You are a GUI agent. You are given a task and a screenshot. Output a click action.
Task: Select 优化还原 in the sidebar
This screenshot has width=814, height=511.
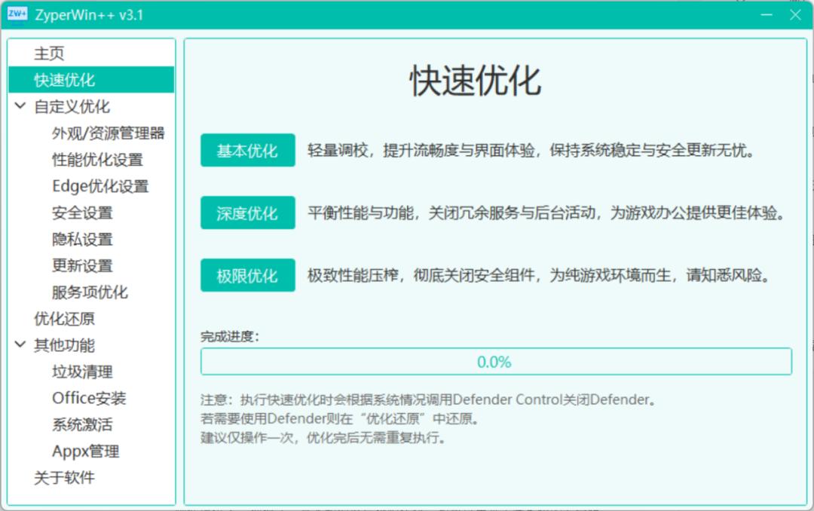62,318
